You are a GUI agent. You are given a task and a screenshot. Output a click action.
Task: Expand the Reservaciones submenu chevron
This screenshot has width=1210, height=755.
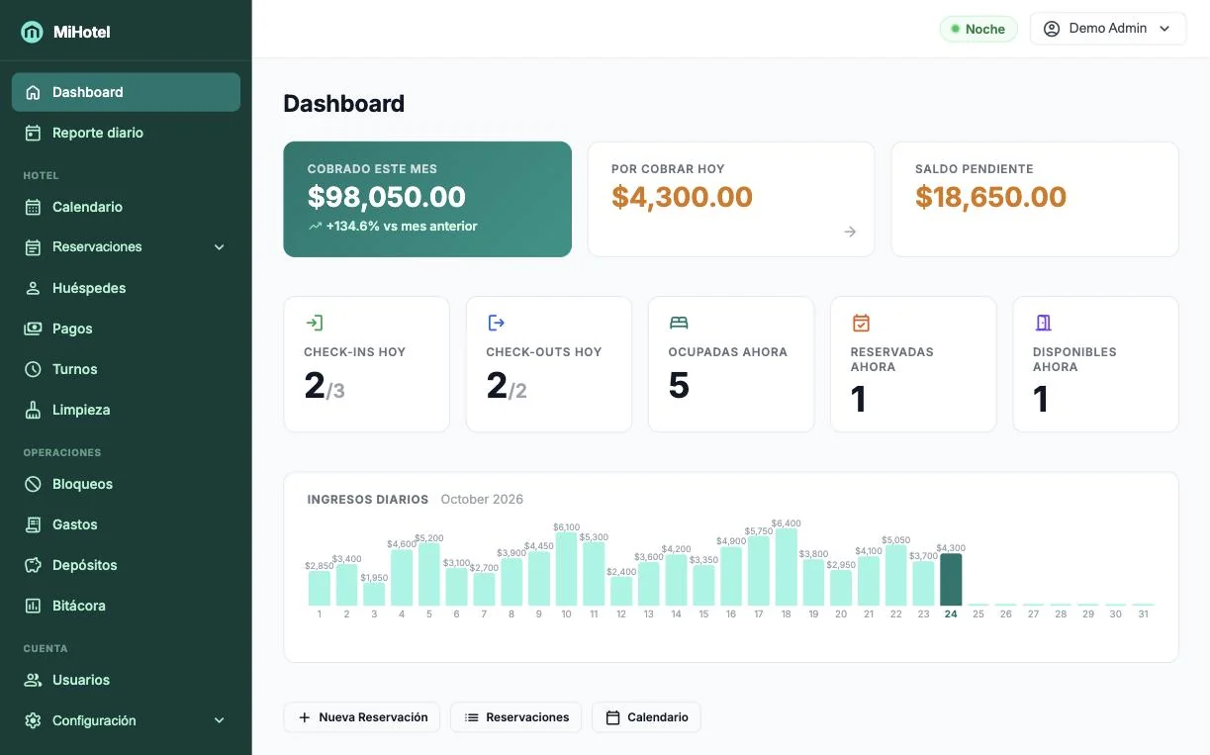(x=220, y=247)
